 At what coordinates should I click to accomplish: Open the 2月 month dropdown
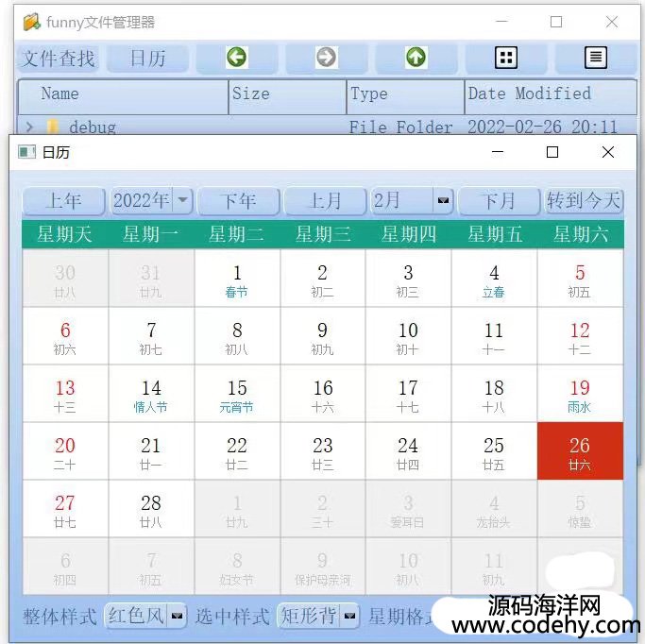coord(442,201)
